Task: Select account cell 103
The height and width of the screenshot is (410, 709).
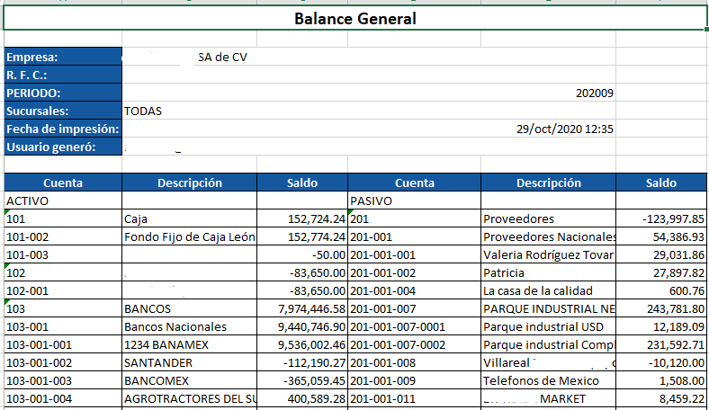Action: (x=63, y=308)
